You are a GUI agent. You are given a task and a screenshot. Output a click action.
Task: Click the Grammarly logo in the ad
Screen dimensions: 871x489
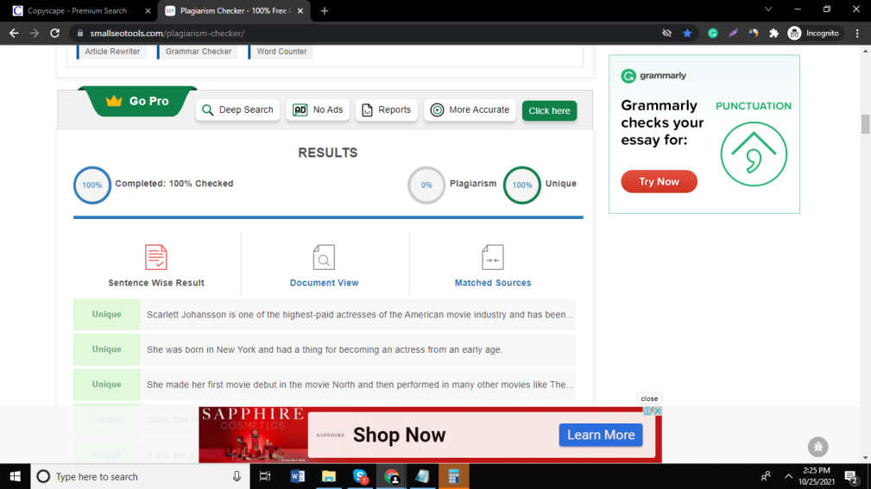[x=653, y=76]
